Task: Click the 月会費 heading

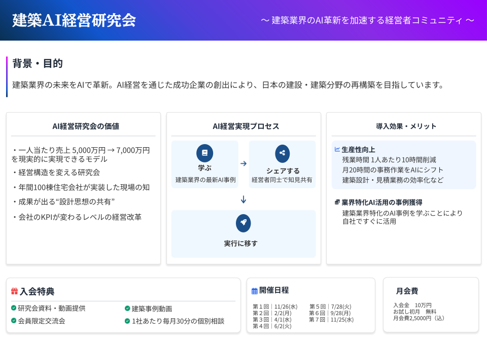Action: 407,291
